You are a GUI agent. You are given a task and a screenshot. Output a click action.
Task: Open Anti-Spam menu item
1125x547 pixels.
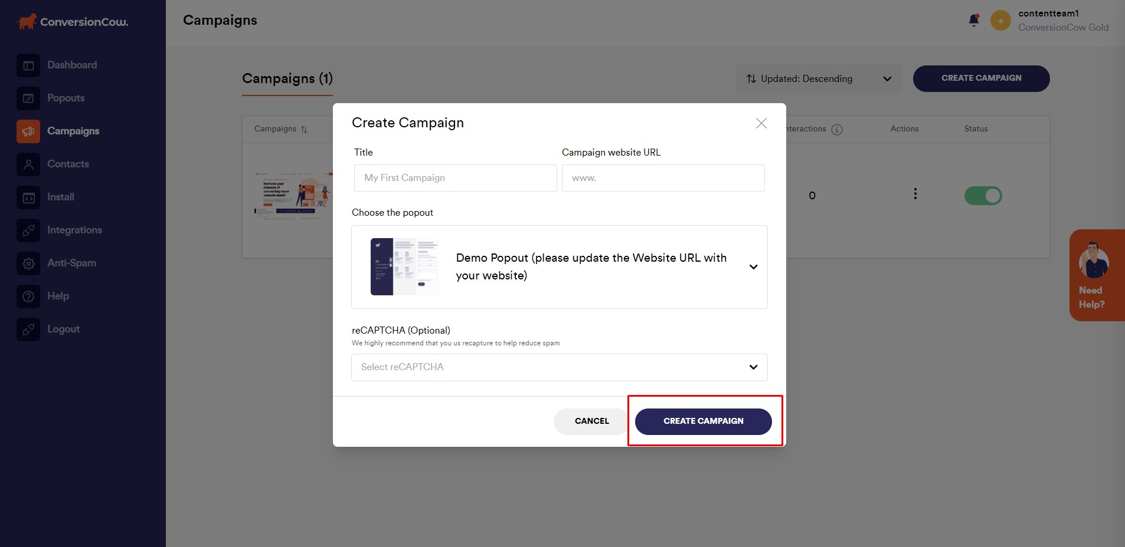(x=71, y=263)
